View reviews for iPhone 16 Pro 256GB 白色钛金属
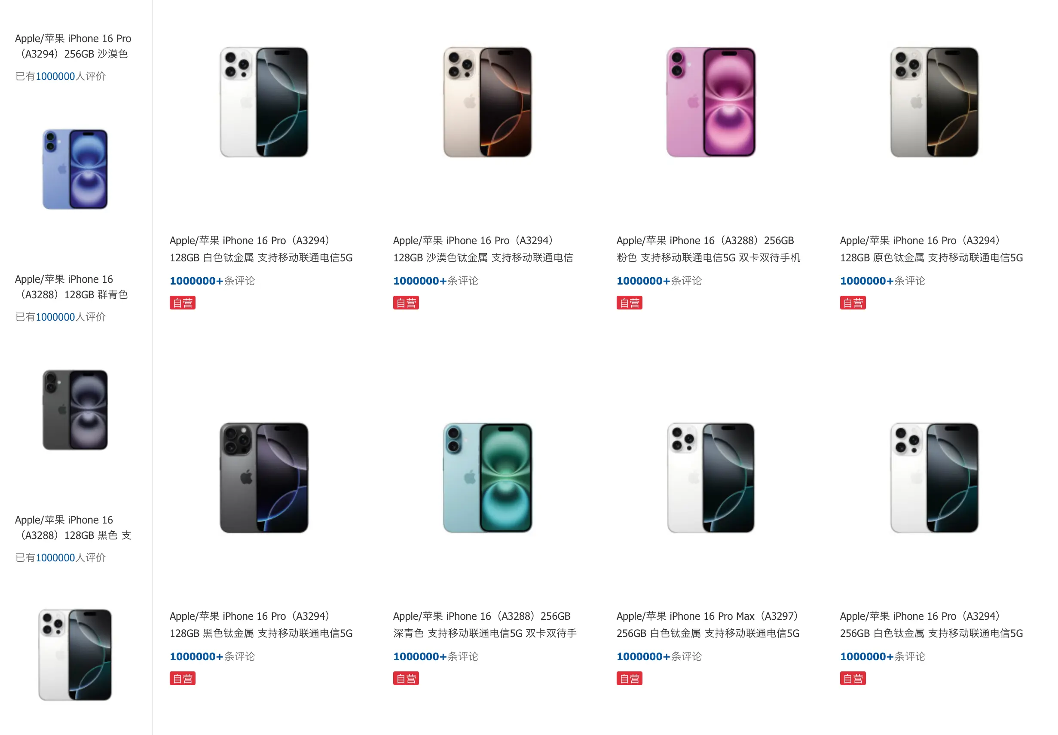Screen dimensions: 1058x735 pos(882,656)
